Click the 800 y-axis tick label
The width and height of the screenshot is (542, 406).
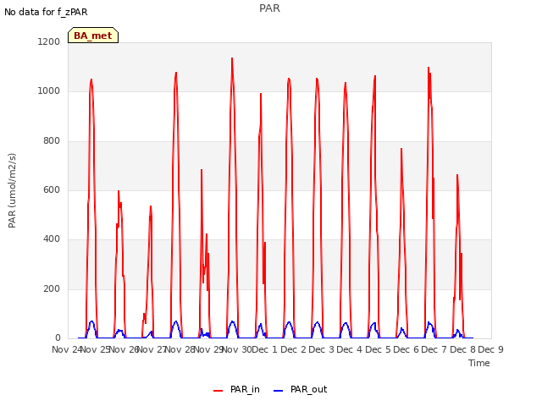coord(52,141)
